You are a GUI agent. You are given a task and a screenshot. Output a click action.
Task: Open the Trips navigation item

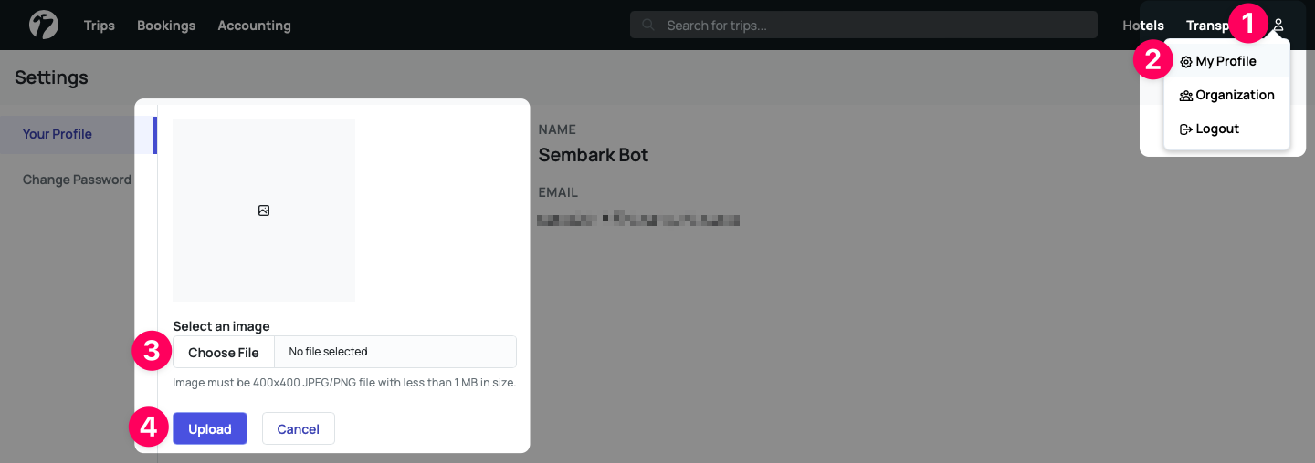99,26
